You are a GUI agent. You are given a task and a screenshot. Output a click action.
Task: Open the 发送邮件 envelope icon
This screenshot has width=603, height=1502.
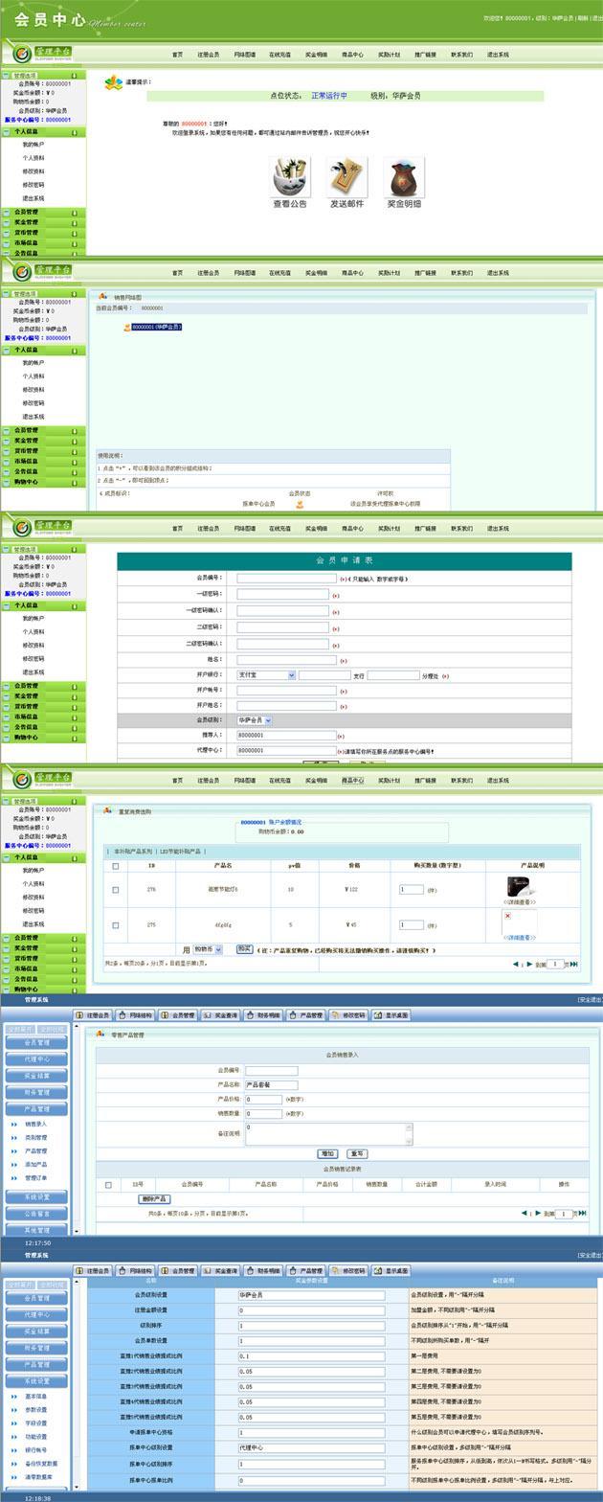[346, 177]
